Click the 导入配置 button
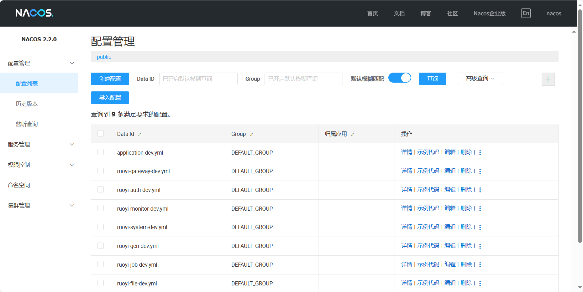The width and height of the screenshot is (583, 292). coord(110,98)
